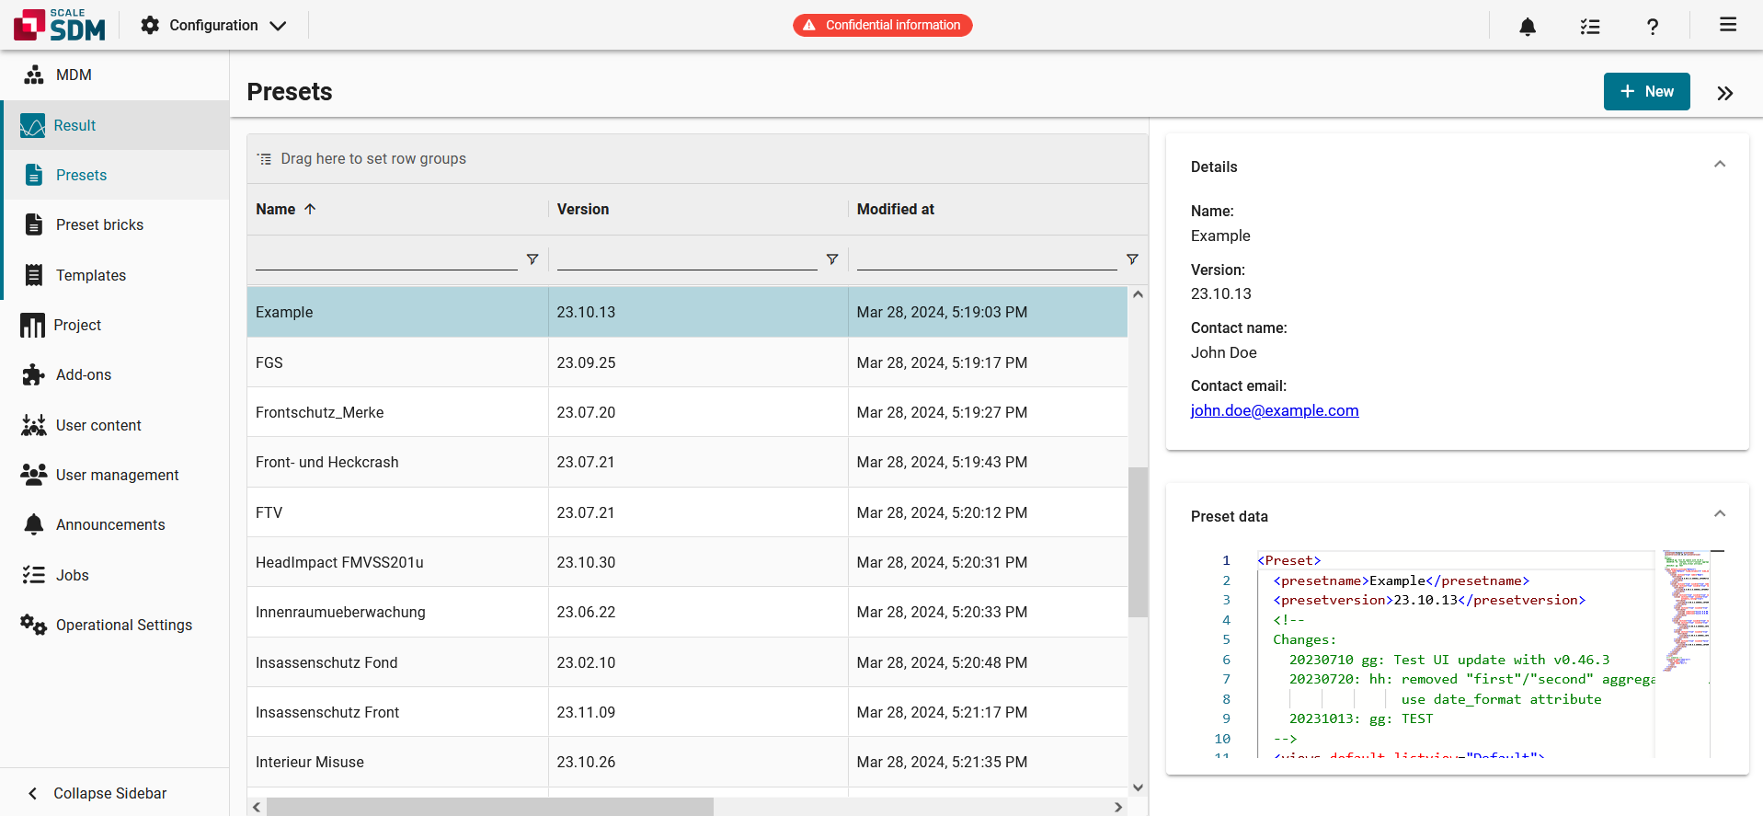This screenshot has width=1763, height=816.
Task: Sort by the Name column header
Action: tap(397, 209)
